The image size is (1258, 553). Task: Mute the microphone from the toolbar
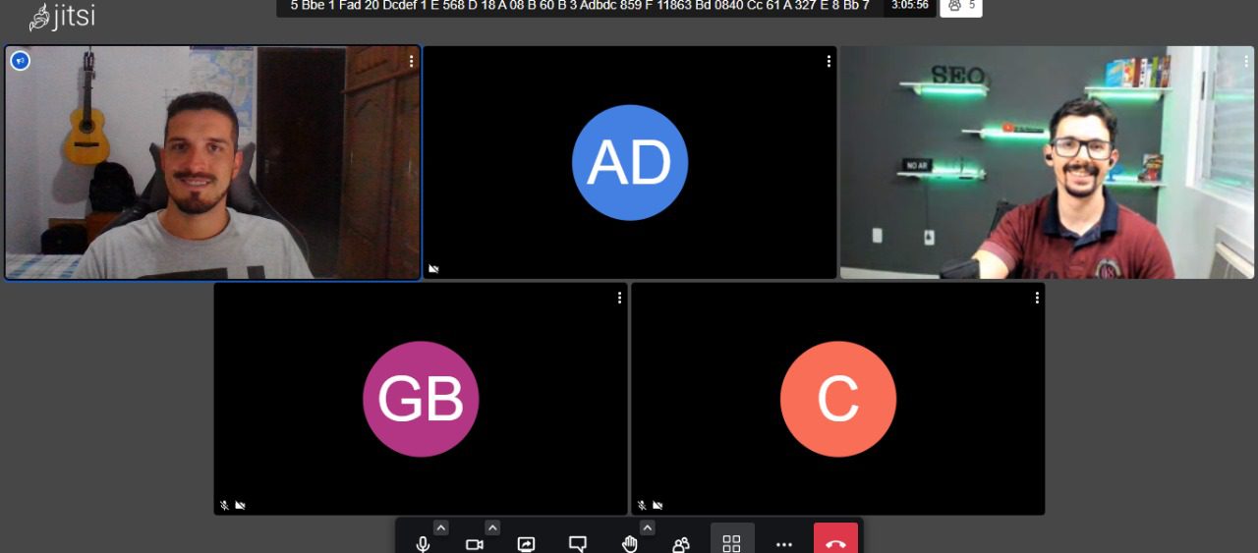[423, 543]
